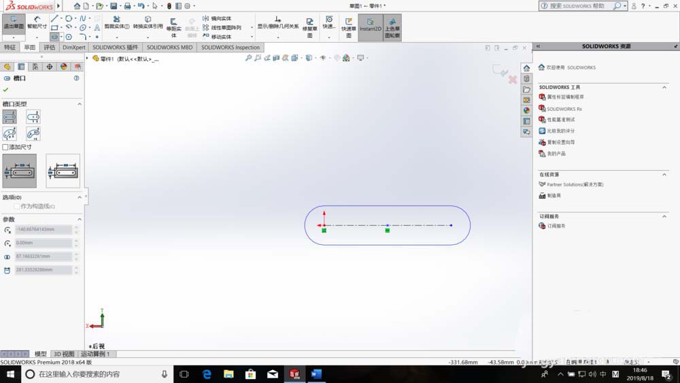680x383 pixels.
Task: Choose the centerpoint straight slot type
Action: (x=33, y=117)
